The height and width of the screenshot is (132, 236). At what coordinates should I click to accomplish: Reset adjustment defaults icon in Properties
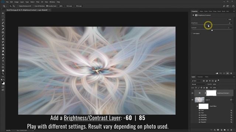click(x=224, y=73)
